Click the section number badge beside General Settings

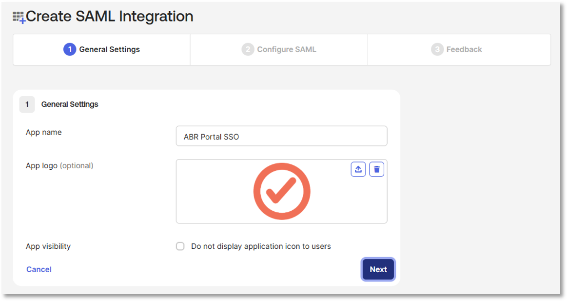(x=27, y=104)
